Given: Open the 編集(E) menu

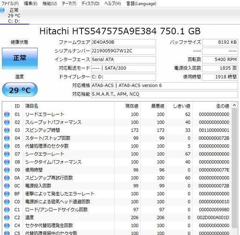Looking at the screenshot, I should pyautogui.click(x=30, y=3).
